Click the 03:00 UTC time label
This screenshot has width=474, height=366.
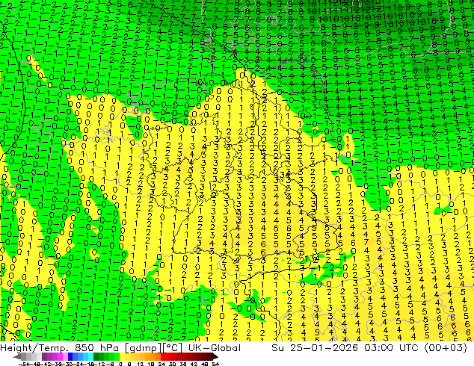[391, 348]
